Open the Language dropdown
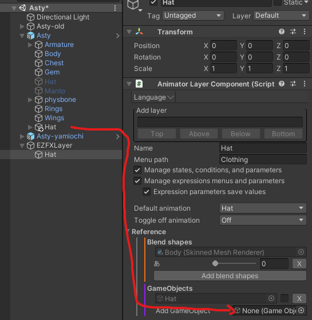The height and width of the screenshot is (320, 312). [x=153, y=97]
